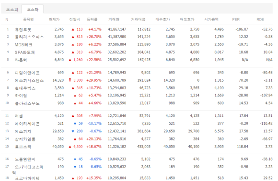The image size is (278, 181).
Task: Click the MDS테크 stock name
Action: [x=23, y=45]
